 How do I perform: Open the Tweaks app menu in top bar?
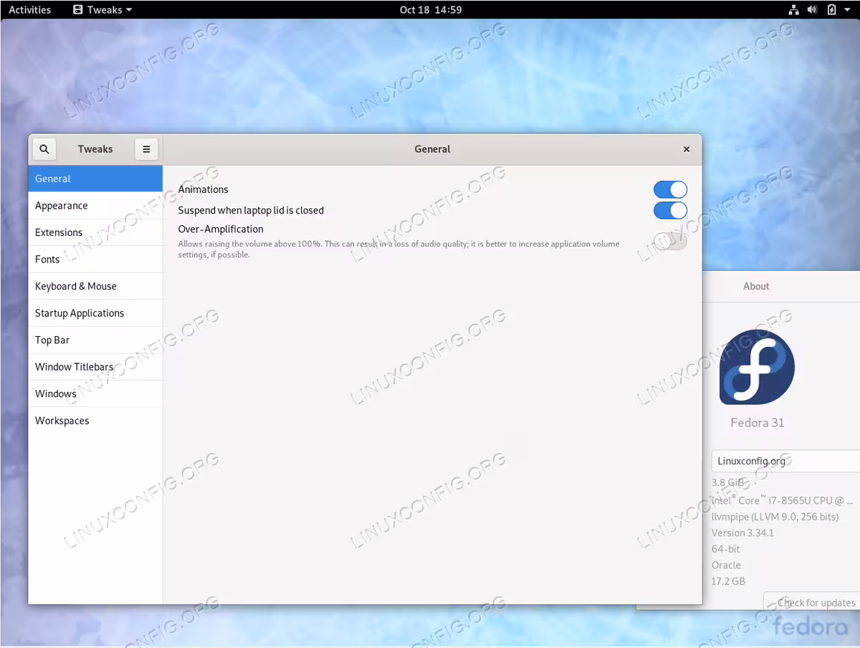coord(103,10)
